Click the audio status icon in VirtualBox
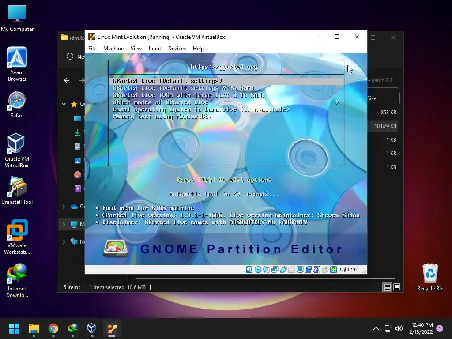The height and width of the screenshot is (339, 452). click(266, 270)
